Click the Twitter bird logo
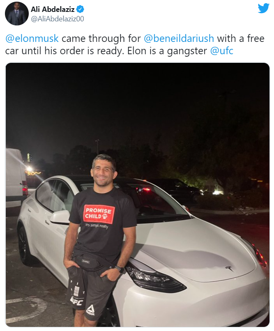This screenshot has height=331, width=274. click(x=263, y=8)
